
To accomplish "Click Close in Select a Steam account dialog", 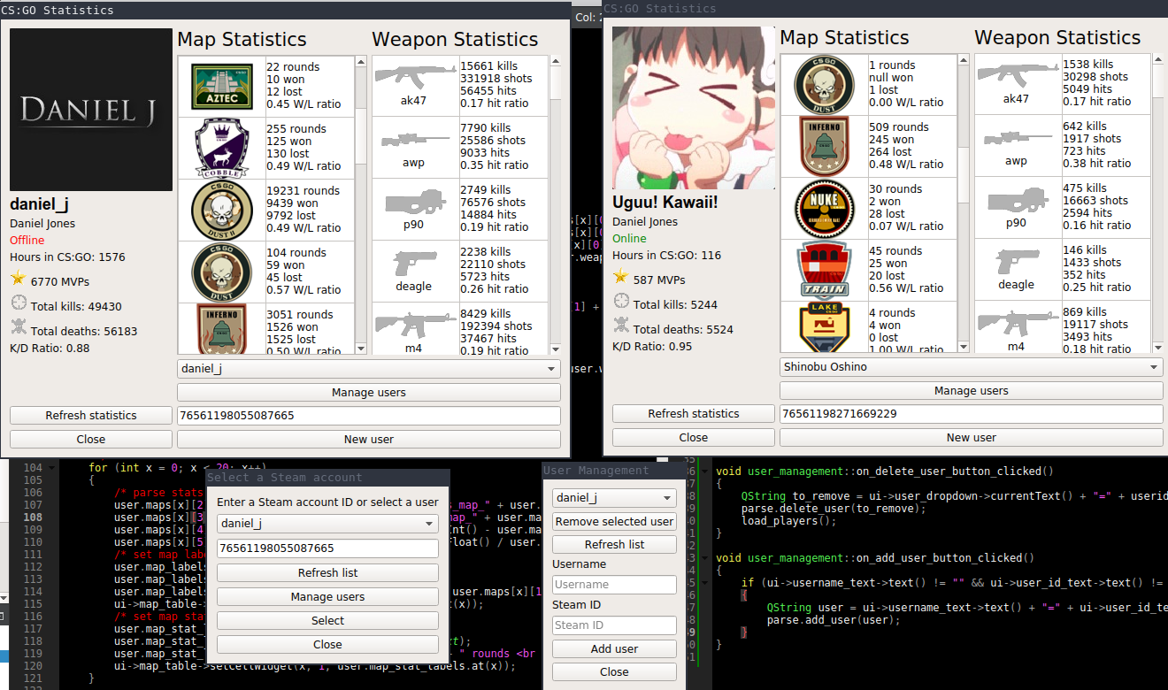I will click(327, 645).
